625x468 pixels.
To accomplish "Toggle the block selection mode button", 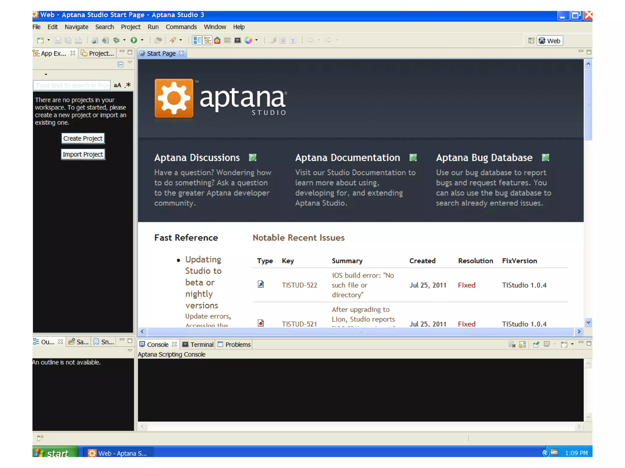I will 283,40.
